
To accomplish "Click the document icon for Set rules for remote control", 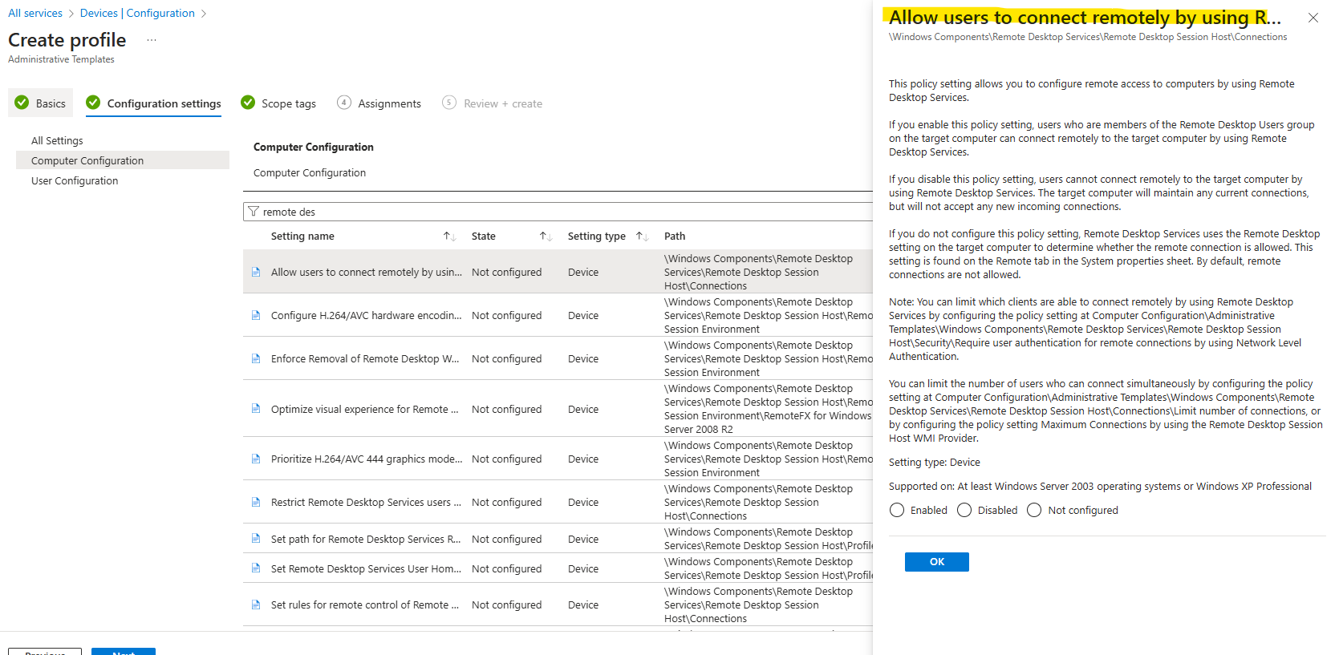I will pyautogui.click(x=256, y=604).
